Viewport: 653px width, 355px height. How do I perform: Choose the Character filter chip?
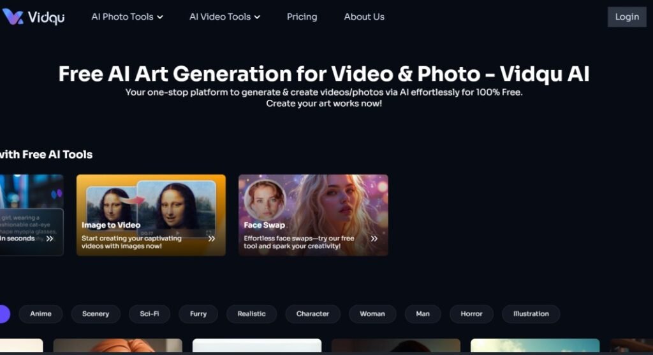[x=312, y=314]
